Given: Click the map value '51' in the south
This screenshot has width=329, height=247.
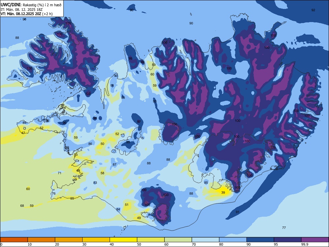Looking at the screenshot, I should pos(127,205).
